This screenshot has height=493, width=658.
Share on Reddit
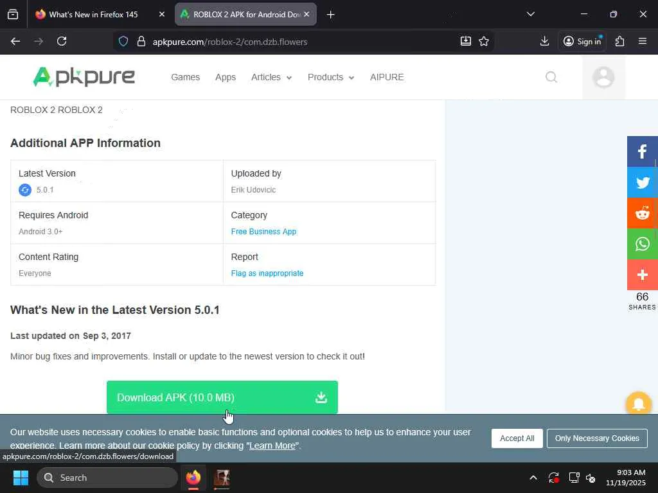[642, 213]
